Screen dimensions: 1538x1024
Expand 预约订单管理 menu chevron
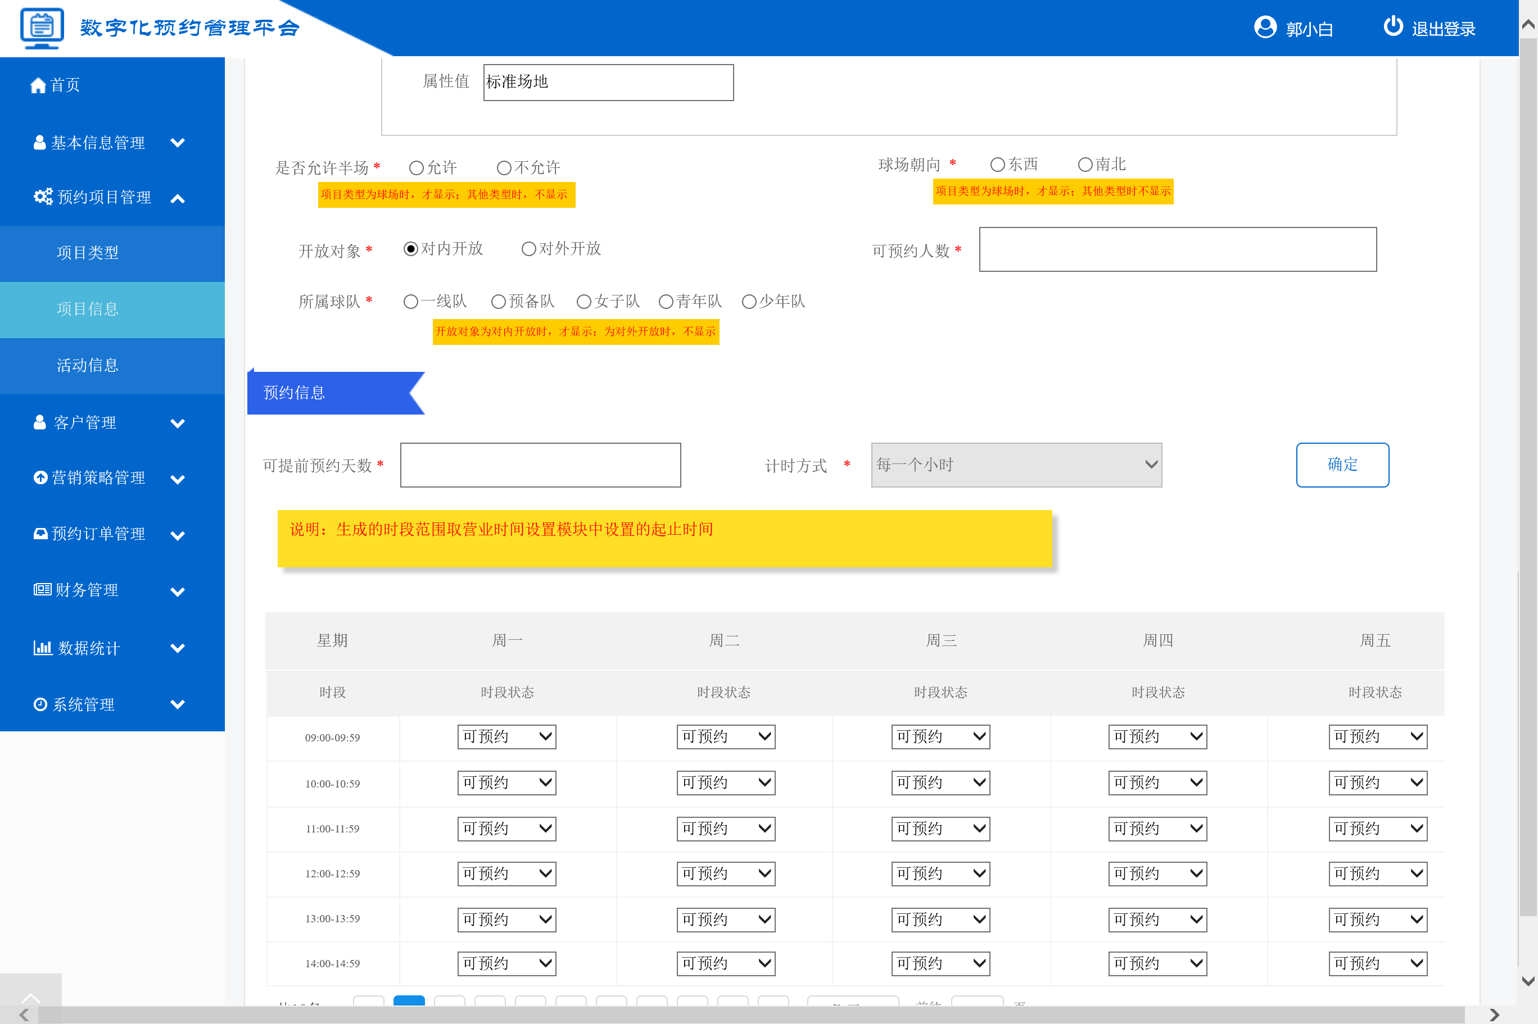[178, 535]
